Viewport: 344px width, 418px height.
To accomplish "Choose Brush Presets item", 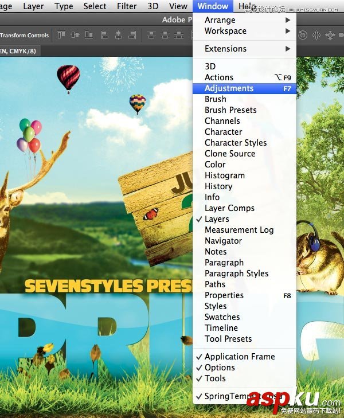I will [244, 110].
